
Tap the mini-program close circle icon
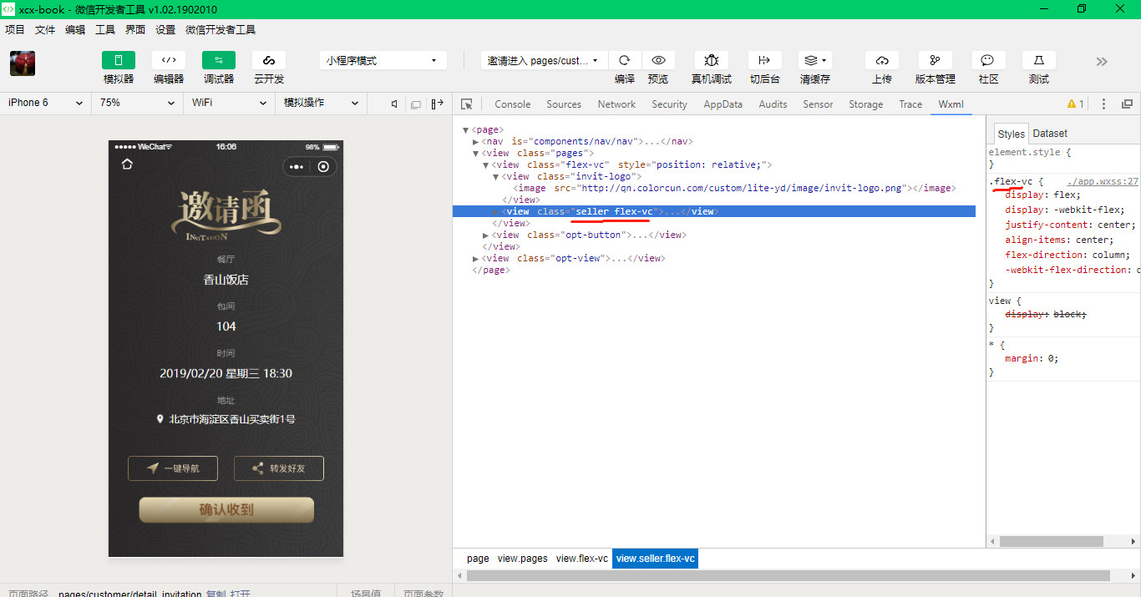pyautogui.click(x=323, y=167)
